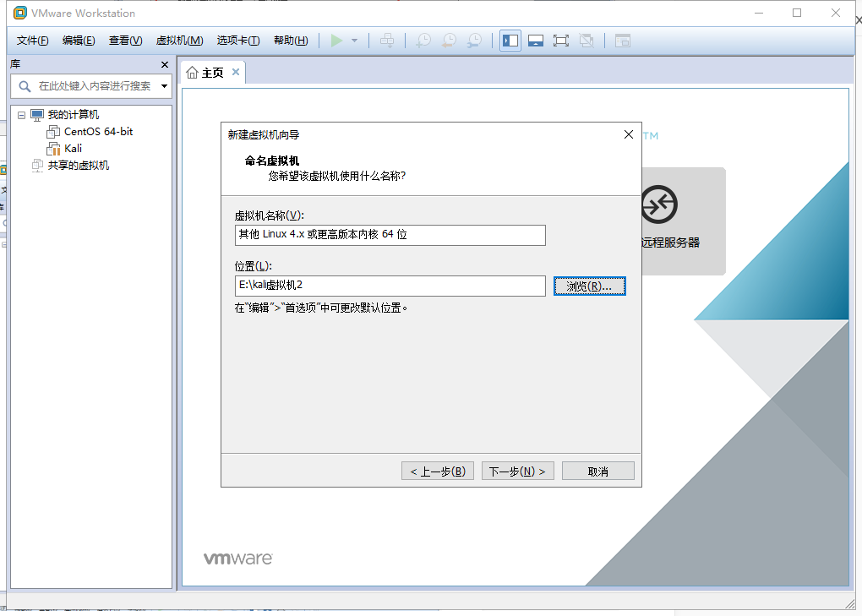
Task: Close the 主页 tab
Action: [x=235, y=72]
